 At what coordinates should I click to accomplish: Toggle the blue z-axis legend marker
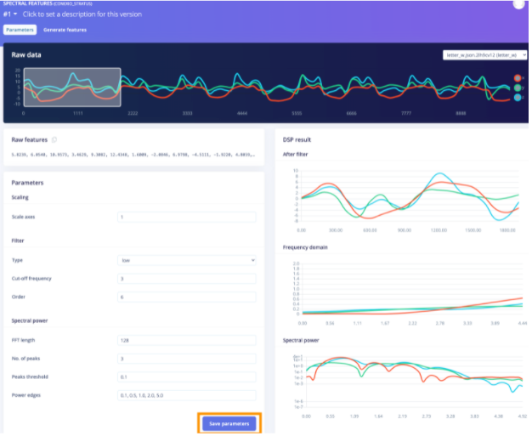(518, 98)
